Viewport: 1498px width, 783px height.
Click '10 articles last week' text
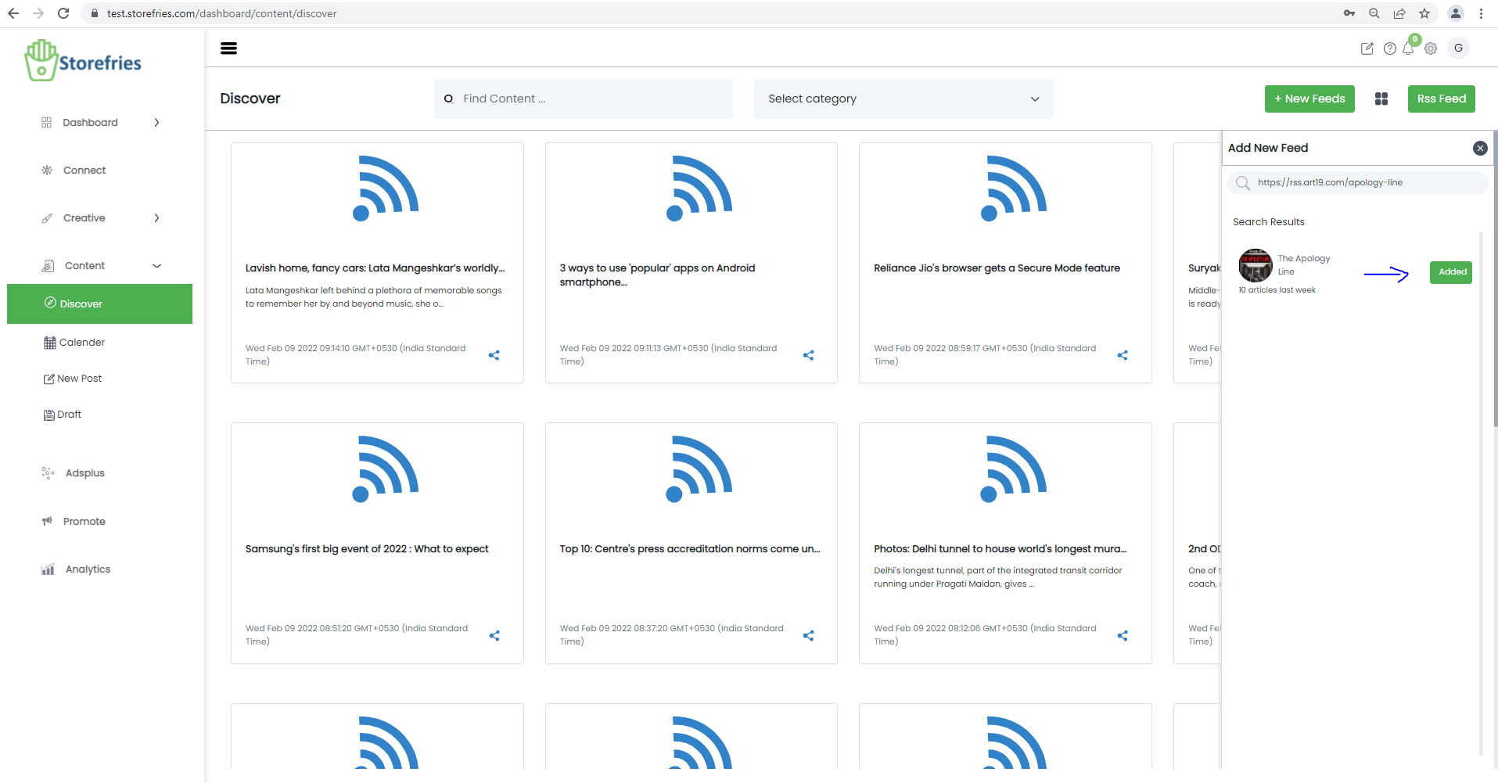[x=1277, y=290]
